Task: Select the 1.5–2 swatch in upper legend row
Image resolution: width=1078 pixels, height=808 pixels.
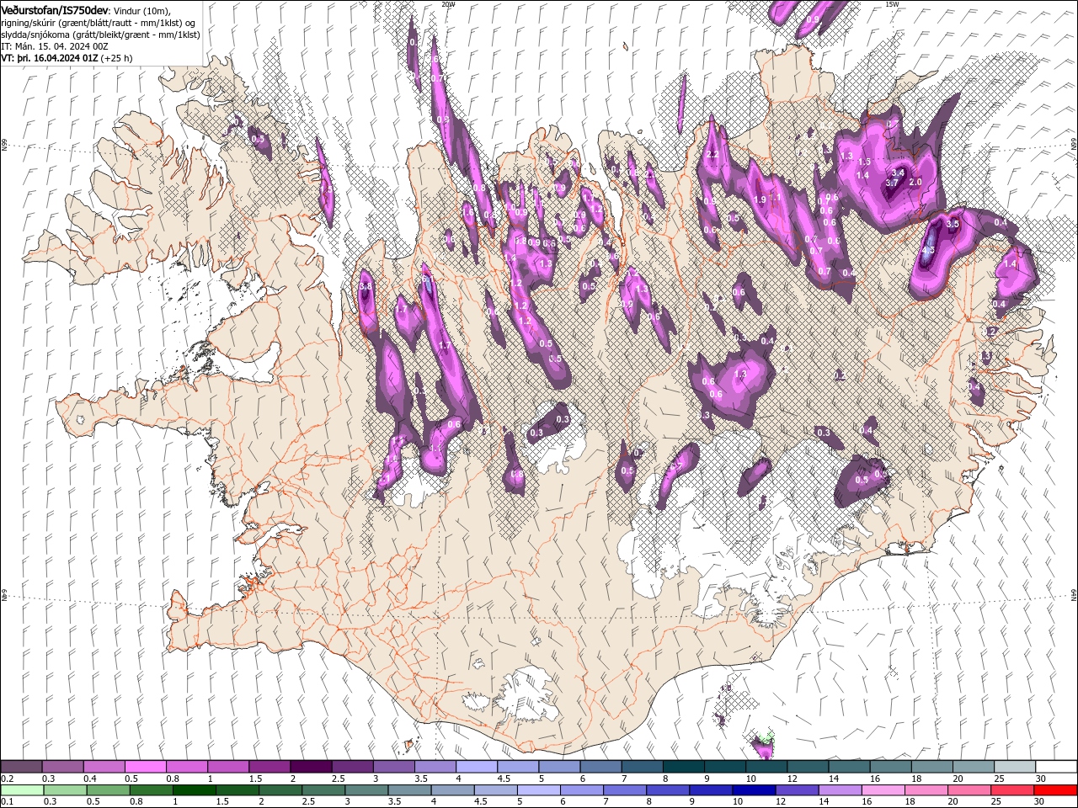Action: (x=269, y=767)
